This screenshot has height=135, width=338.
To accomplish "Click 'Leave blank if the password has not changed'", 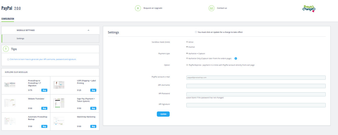I will tap(205, 97).
